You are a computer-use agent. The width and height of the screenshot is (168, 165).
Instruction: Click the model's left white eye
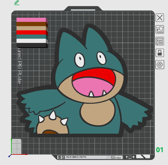click(x=80, y=61)
